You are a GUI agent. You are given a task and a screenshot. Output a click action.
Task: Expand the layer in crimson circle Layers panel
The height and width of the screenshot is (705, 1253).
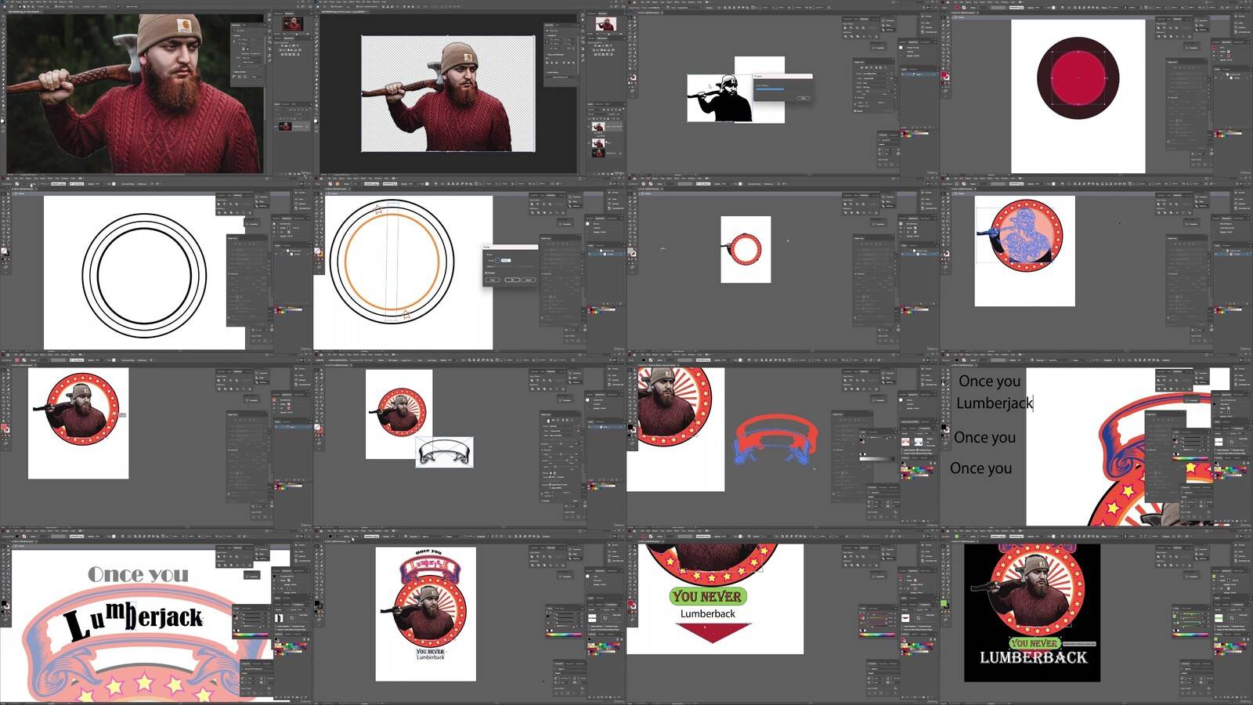(1223, 75)
